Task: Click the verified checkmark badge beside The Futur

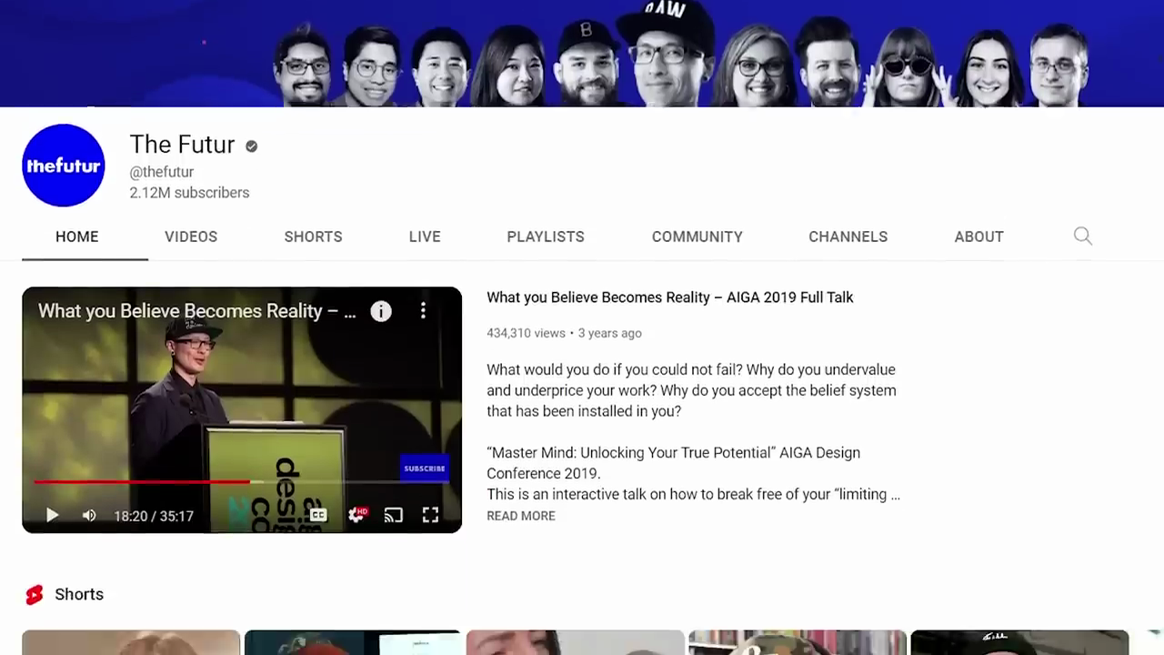Action: point(251,146)
